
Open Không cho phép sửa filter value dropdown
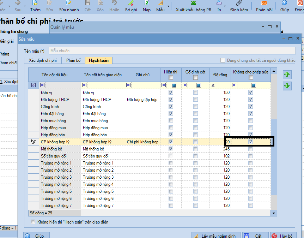click(x=254, y=85)
